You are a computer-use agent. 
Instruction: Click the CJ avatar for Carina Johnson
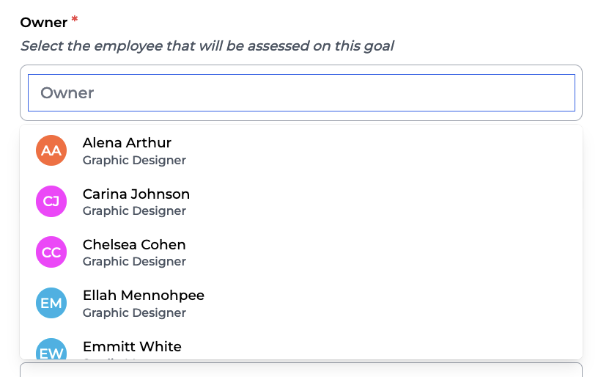[x=51, y=201]
